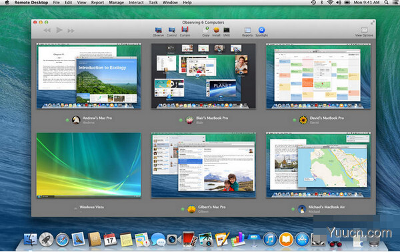Select Gilbert's Mac Pro screen thumbnail
Image resolution: width=400 pixels, height=252 pixels.
tap(203, 165)
